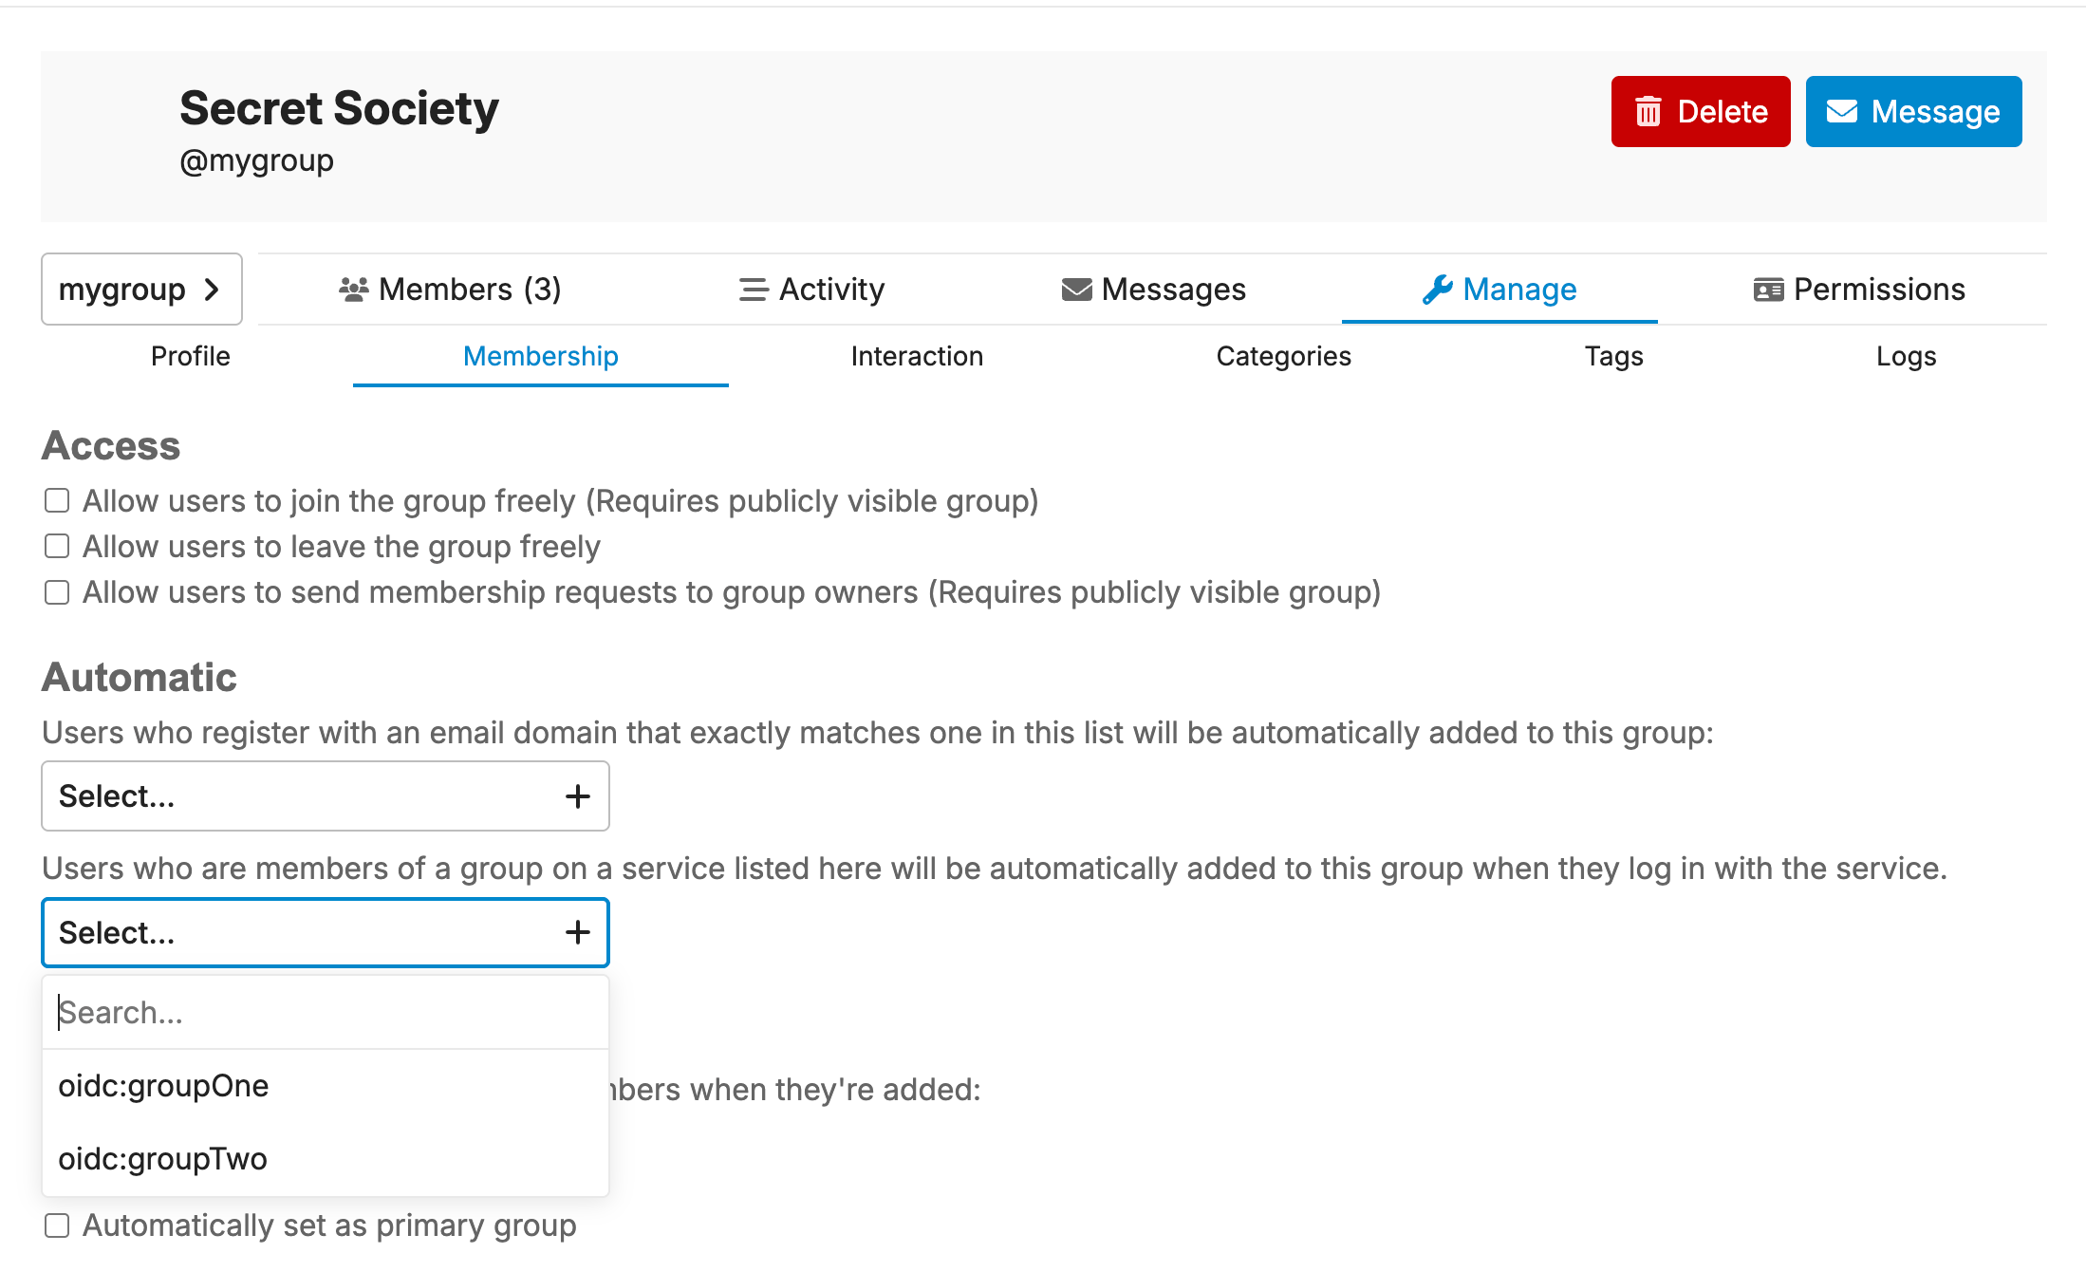
Task: Open the Profile sub-tab
Action: pyautogui.click(x=191, y=356)
